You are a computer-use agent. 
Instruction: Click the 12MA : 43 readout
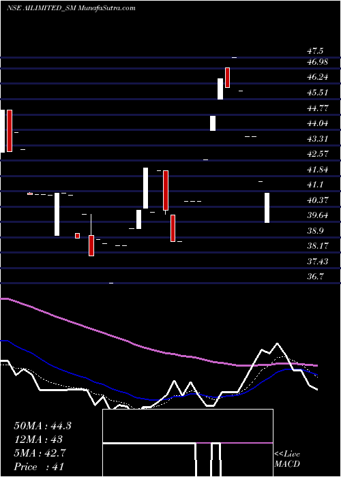click(x=38, y=440)
